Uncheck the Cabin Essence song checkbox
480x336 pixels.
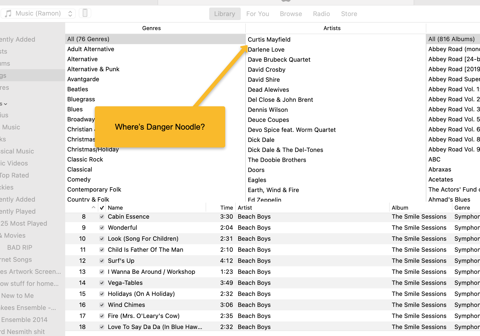coord(102,217)
